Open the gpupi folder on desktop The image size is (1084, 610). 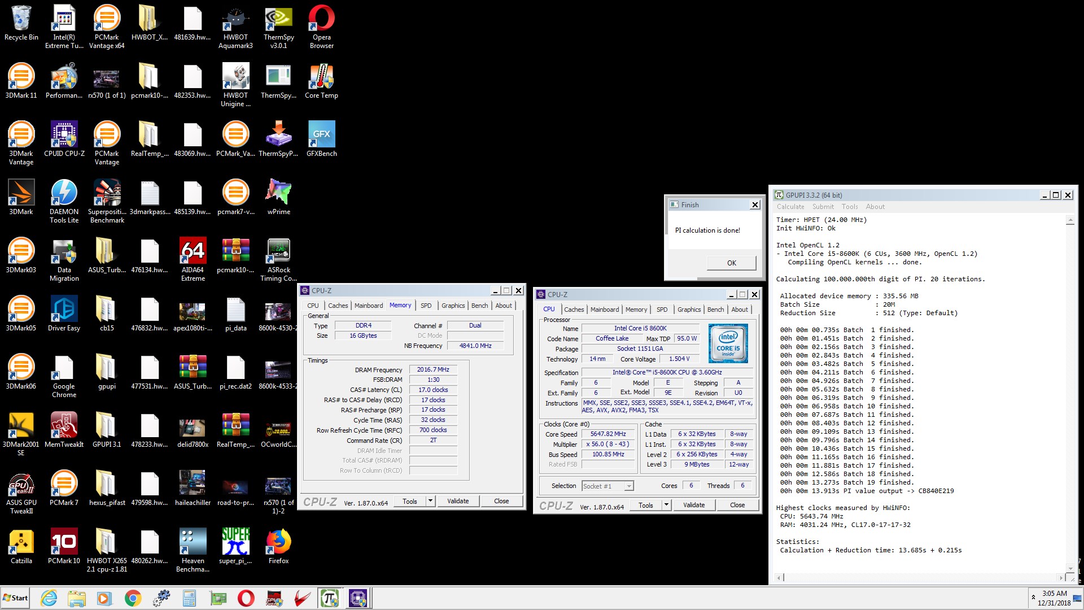(107, 372)
